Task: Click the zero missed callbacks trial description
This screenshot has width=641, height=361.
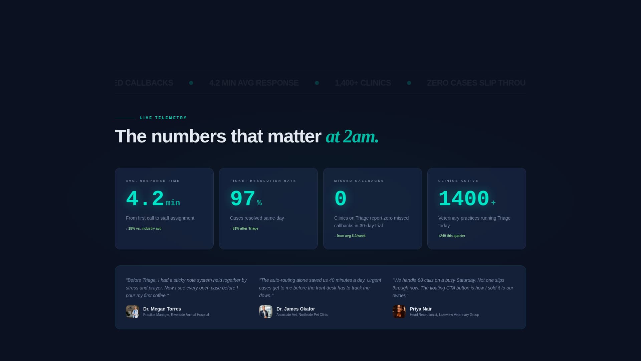Action: tap(371, 222)
